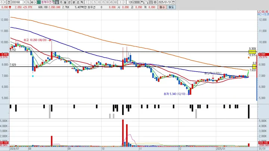Screen dimensions: 269x151
Task: Click the red 8,890 current price tag on left axis
Action: pyautogui.click(x=4, y=55)
